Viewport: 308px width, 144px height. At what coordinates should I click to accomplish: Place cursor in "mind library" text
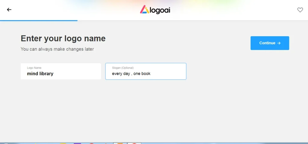pyautogui.click(x=40, y=74)
